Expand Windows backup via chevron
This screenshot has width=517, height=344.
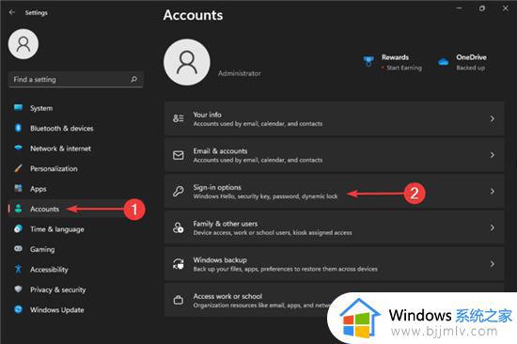pos(492,263)
